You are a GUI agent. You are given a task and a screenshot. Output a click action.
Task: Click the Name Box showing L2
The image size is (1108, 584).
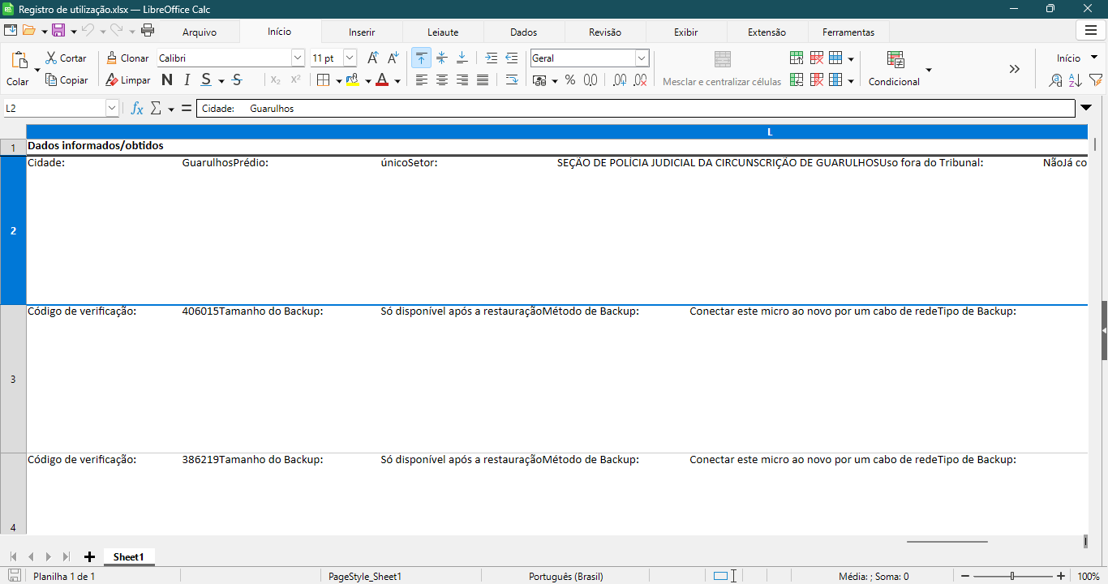[54, 108]
